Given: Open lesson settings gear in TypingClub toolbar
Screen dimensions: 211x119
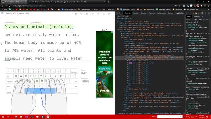Looking at the screenshot, I should pos(109,14).
